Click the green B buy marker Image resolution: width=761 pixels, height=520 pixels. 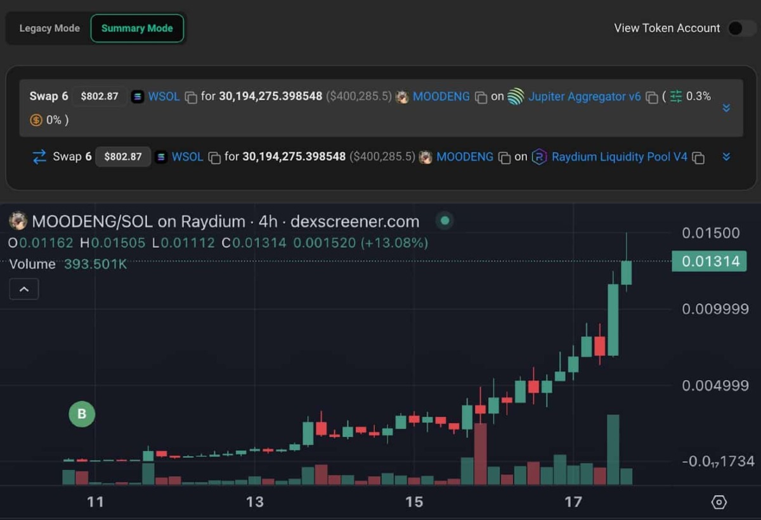pos(82,414)
